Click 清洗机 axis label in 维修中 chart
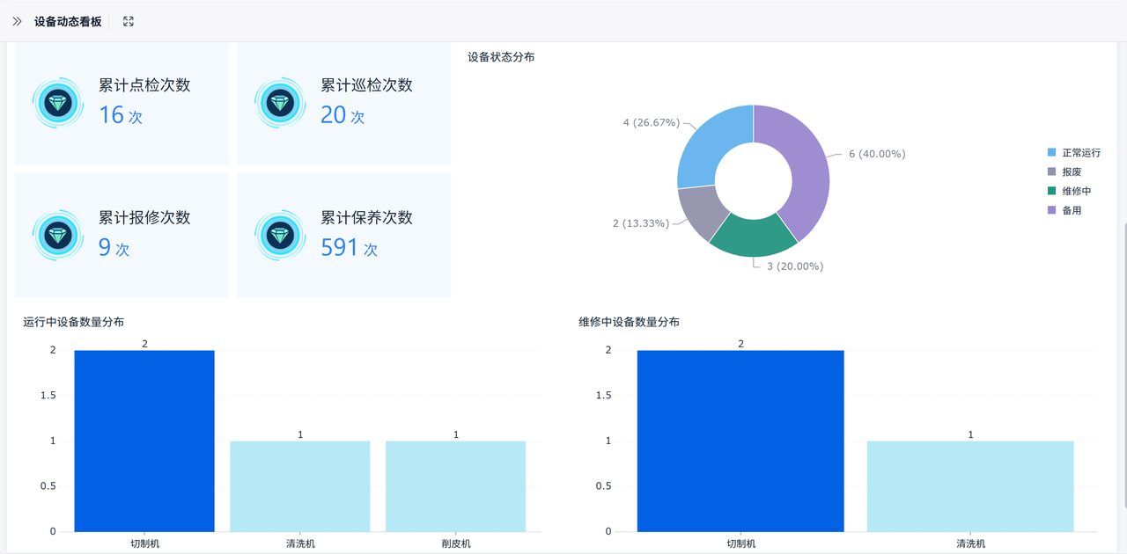 coord(970,543)
